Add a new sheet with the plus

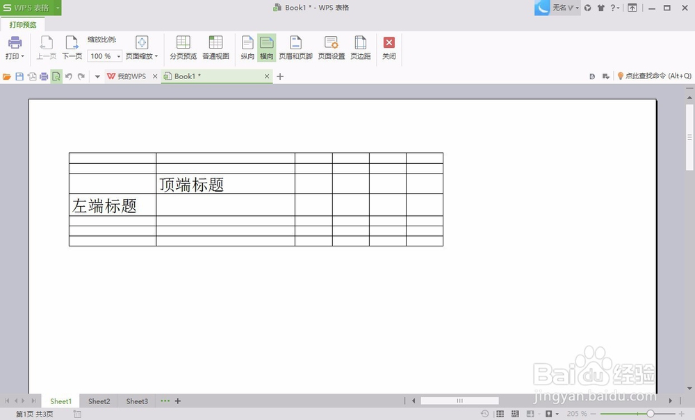(x=178, y=401)
